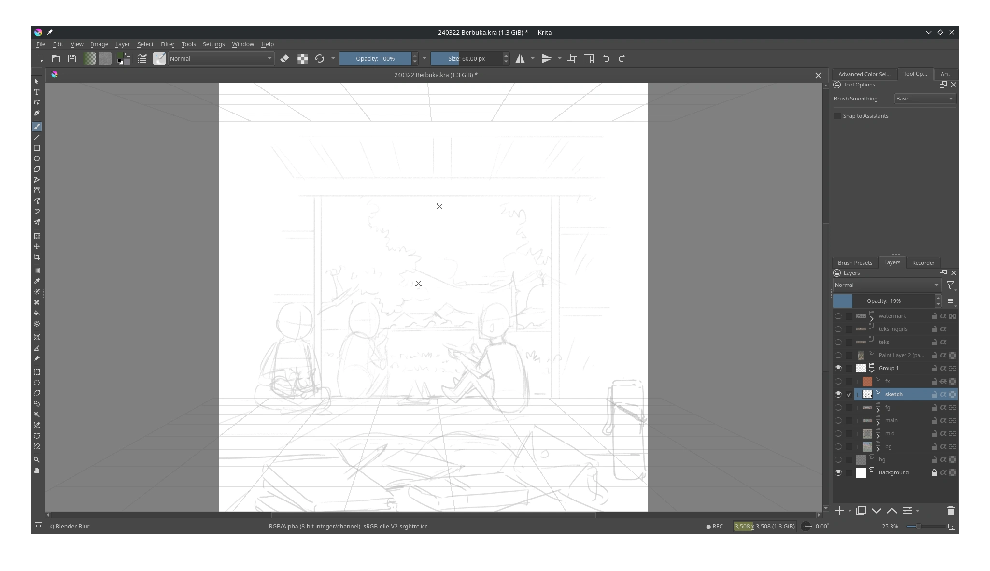This screenshot has width=990, height=571.
Task: Show the watermark layer
Action: (x=838, y=316)
